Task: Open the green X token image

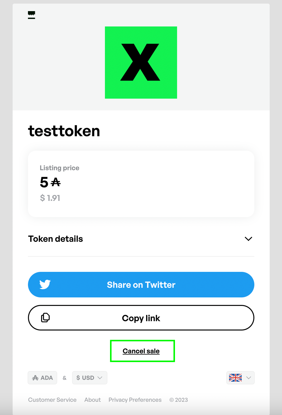Action: [x=141, y=63]
